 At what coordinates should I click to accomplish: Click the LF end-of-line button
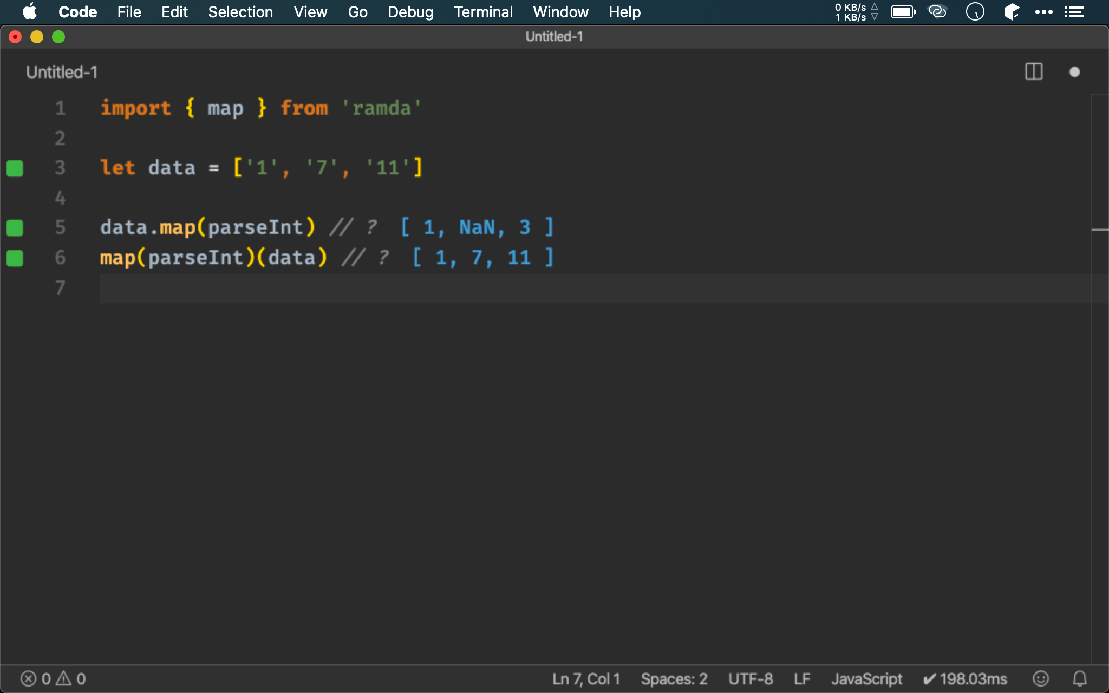802,678
